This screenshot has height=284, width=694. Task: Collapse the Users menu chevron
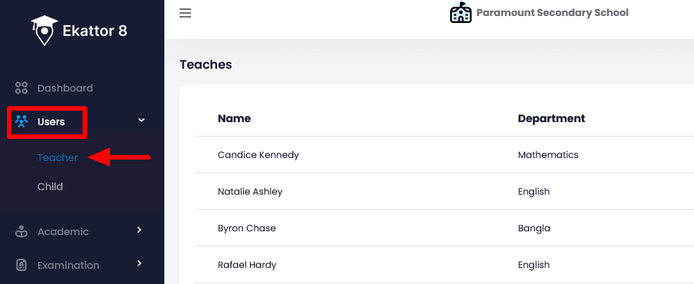pos(141,120)
